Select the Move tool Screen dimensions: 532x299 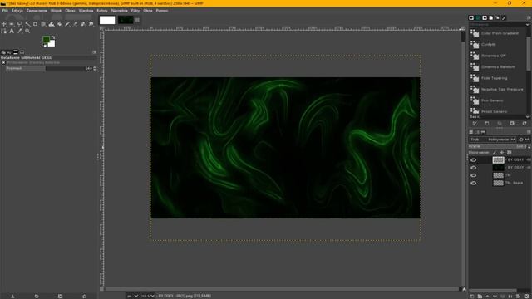click(x=4, y=24)
